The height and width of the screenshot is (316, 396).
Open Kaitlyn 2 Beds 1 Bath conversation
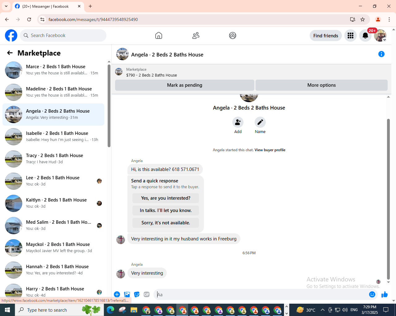tap(53, 203)
